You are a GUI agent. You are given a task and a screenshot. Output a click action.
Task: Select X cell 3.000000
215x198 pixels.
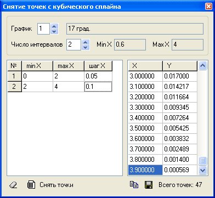(x=145, y=76)
